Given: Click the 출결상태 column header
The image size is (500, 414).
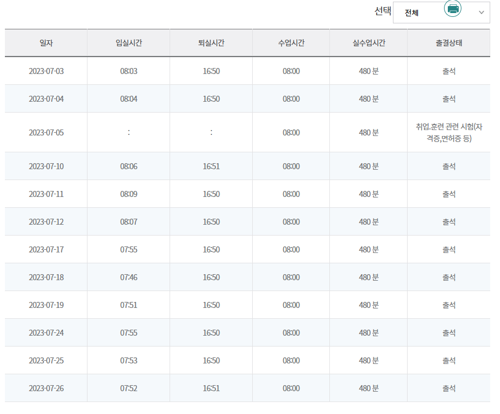Looking at the screenshot, I should 449,43.
